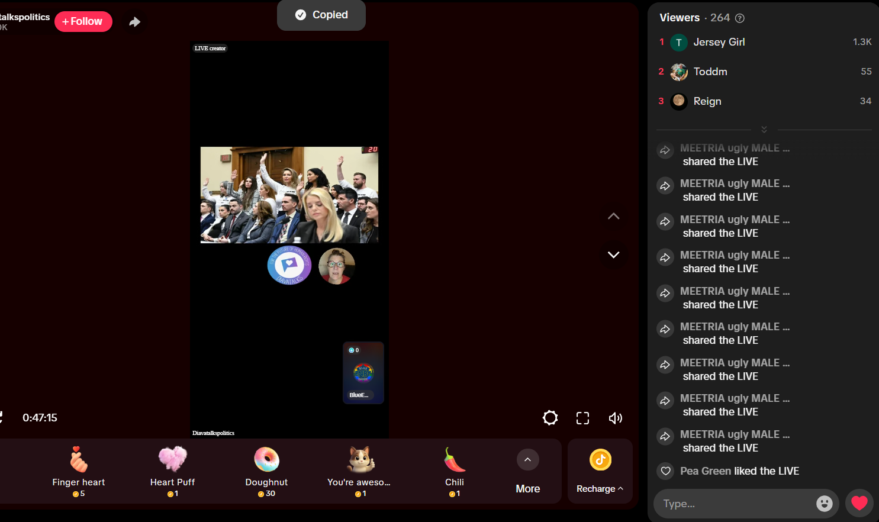This screenshot has width=879, height=522.
Task: Expand the top viewers ranking list
Action: click(764, 129)
